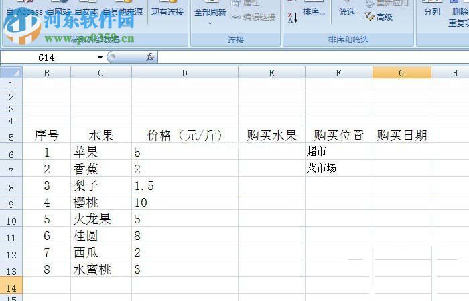The width and height of the screenshot is (469, 301).
Task: Select column C header
Action: click(101, 73)
